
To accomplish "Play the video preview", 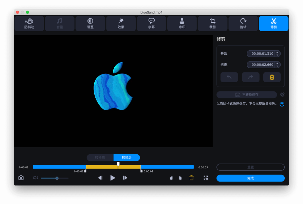I will tap(113, 178).
